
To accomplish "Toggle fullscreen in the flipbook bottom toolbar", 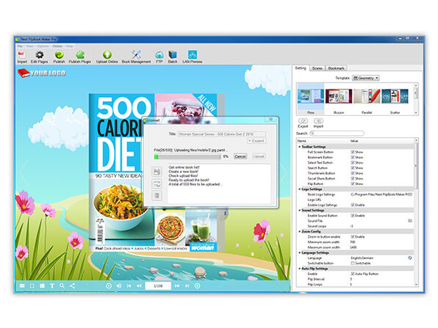I will pos(32,285).
